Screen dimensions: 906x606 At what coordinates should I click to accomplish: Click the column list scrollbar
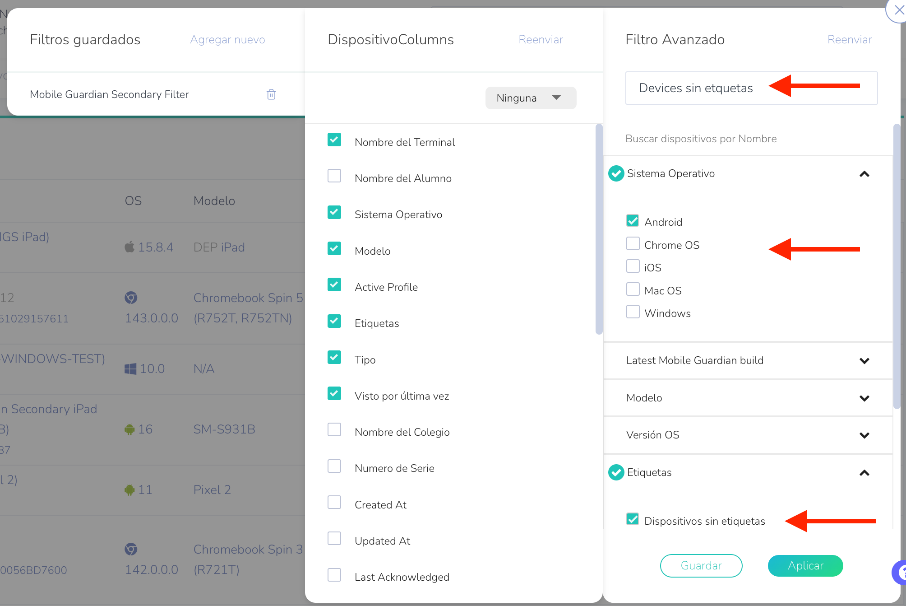599,228
